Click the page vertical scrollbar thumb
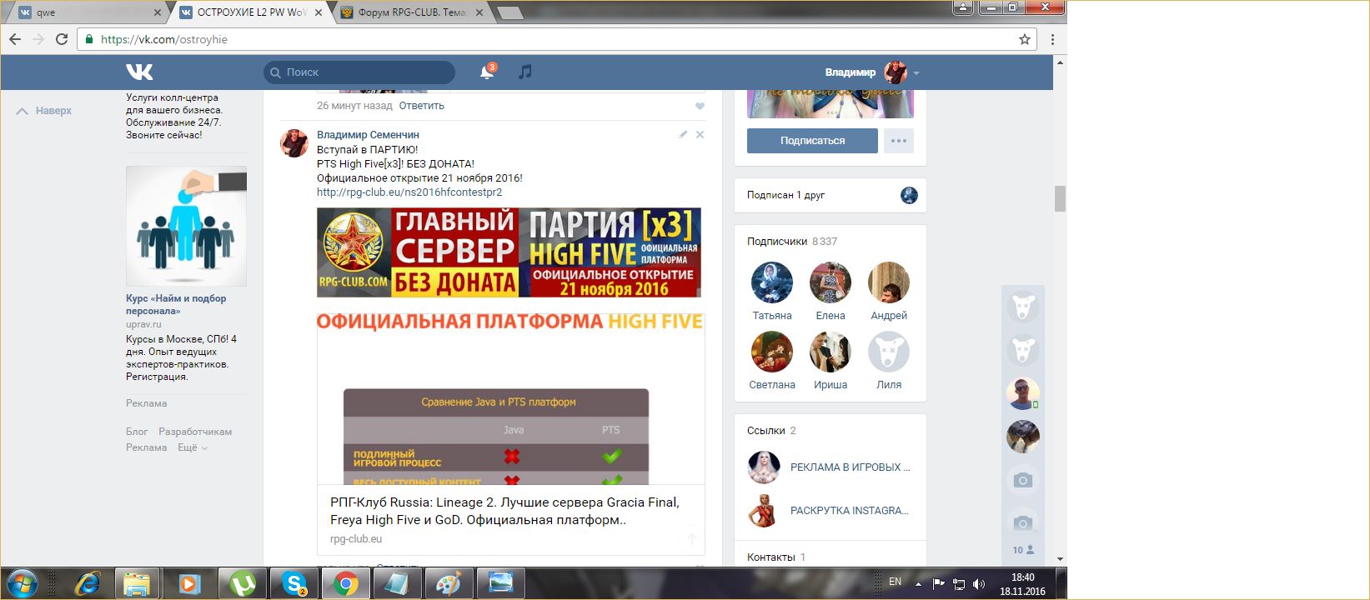 (1060, 199)
